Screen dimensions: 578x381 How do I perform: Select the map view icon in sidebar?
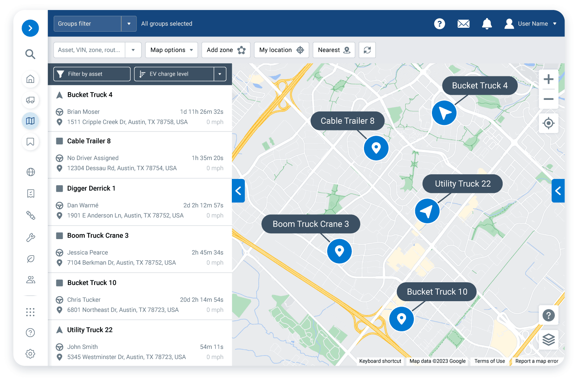pos(30,121)
